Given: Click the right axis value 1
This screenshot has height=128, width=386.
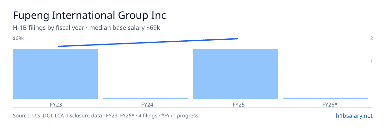Looking at the screenshot, I should [372, 61].
